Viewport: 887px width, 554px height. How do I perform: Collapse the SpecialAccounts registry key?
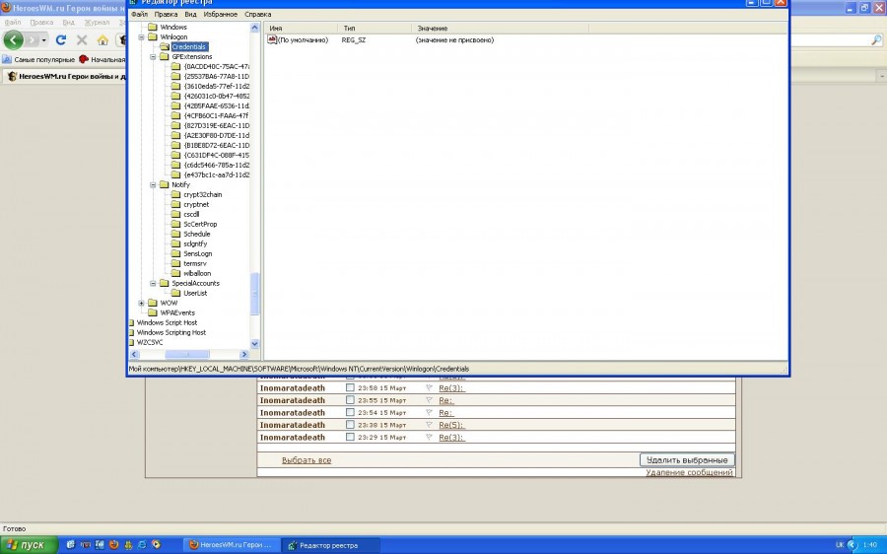tap(153, 283)
